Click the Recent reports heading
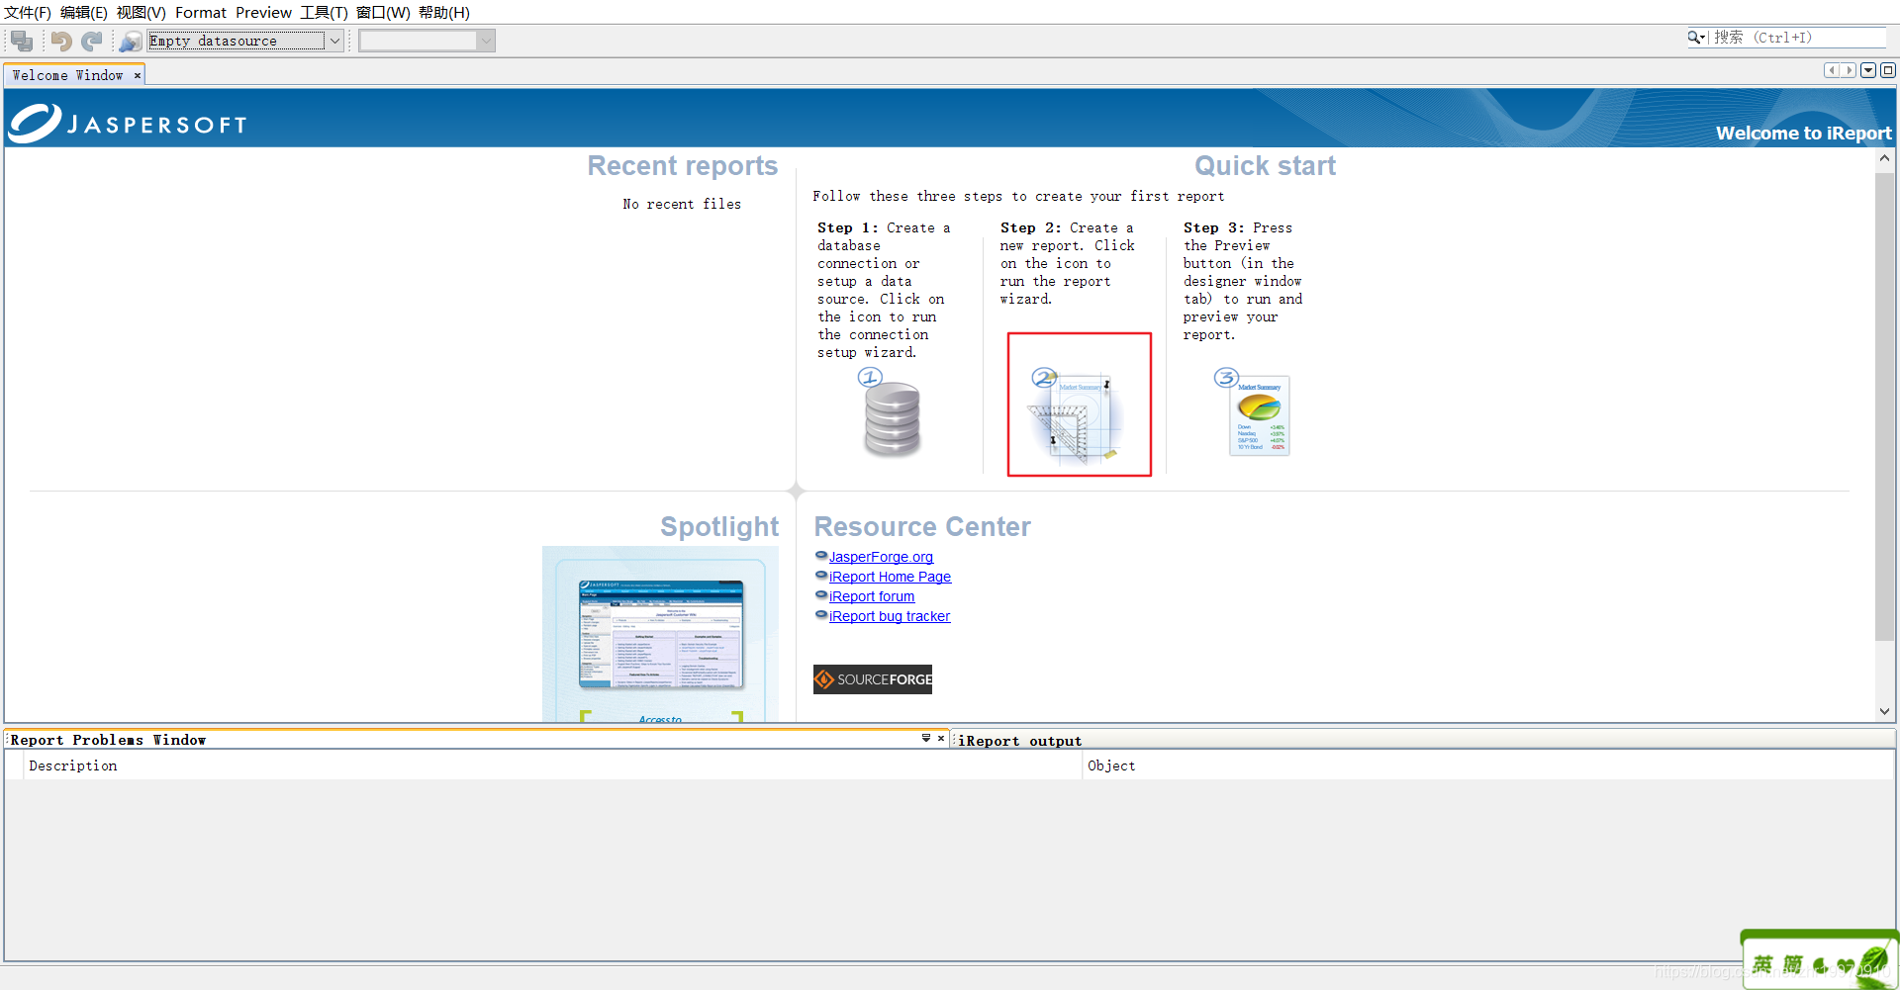Image resolution: width=1900 pixels, height=990 pixels. pos(683,165)
